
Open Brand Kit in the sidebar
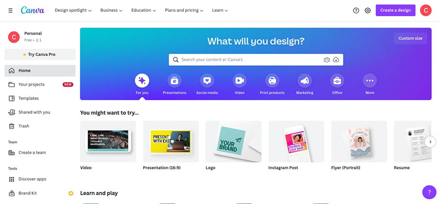click(40, 193)
